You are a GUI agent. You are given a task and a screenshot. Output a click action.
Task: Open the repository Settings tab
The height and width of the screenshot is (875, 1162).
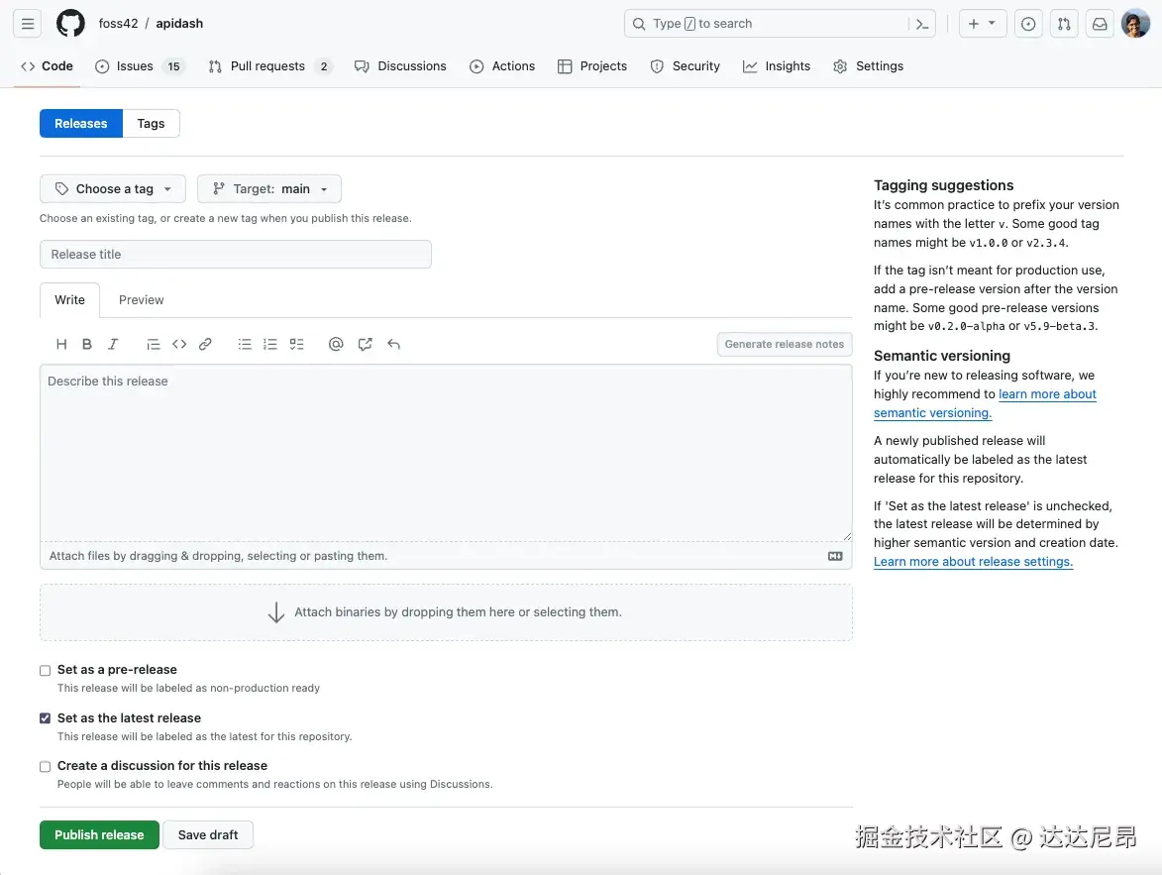pos(868,66)
